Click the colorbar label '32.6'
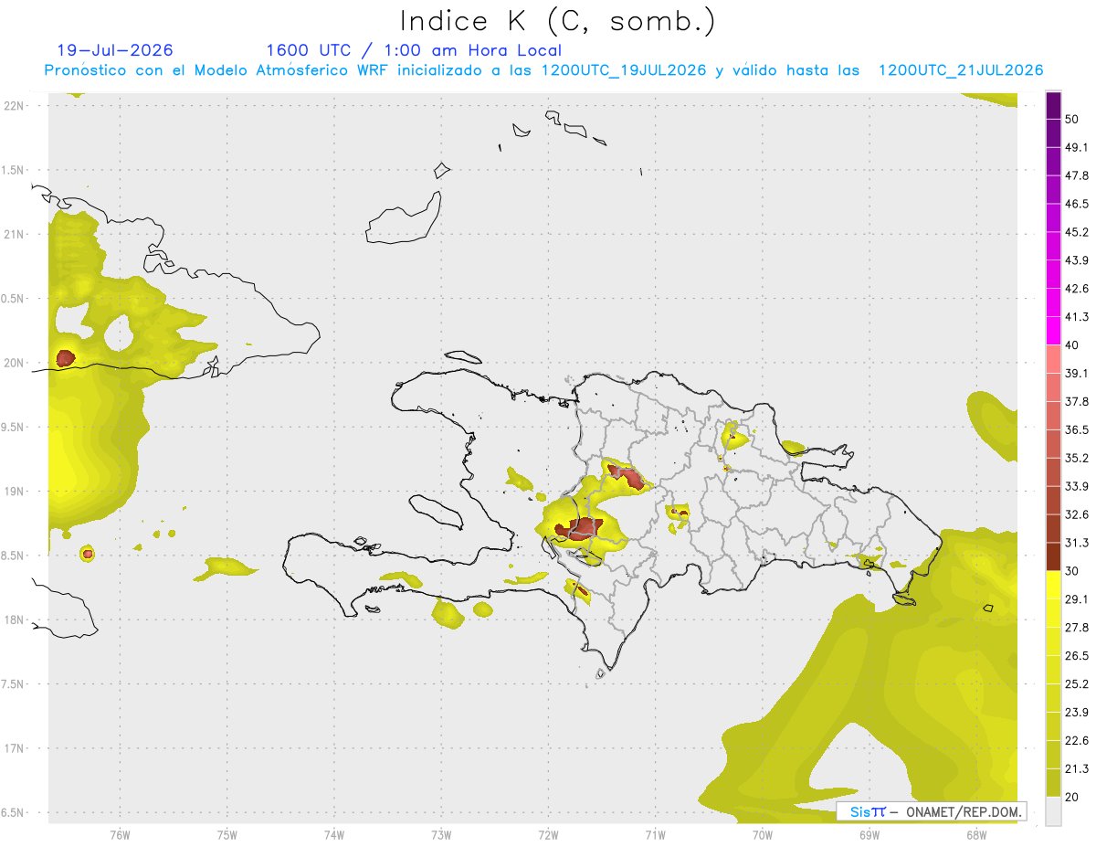This screenshot has width=1096, height=847. pos(1077,514)
